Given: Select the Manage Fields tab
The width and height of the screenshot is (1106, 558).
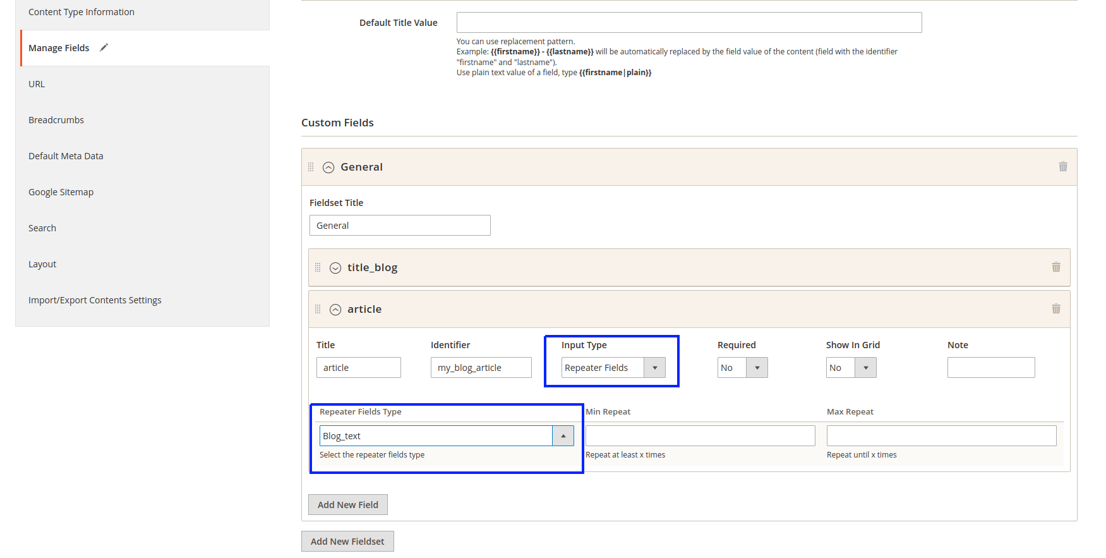Looking at the screenshot, I should [x=145, y=48].
